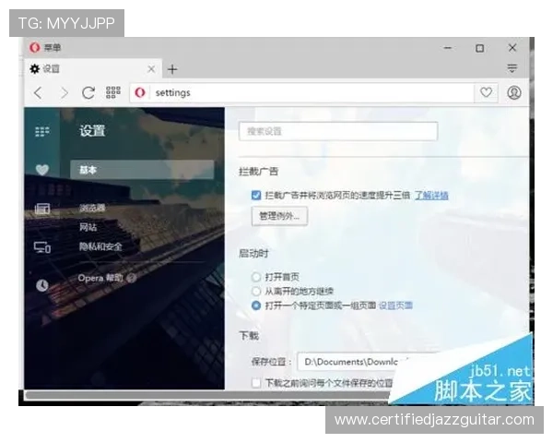Image resolution: width=553 pixels, height=443 pixels.
Task: Open 了解详情 link
Action: tap(431, 195)
